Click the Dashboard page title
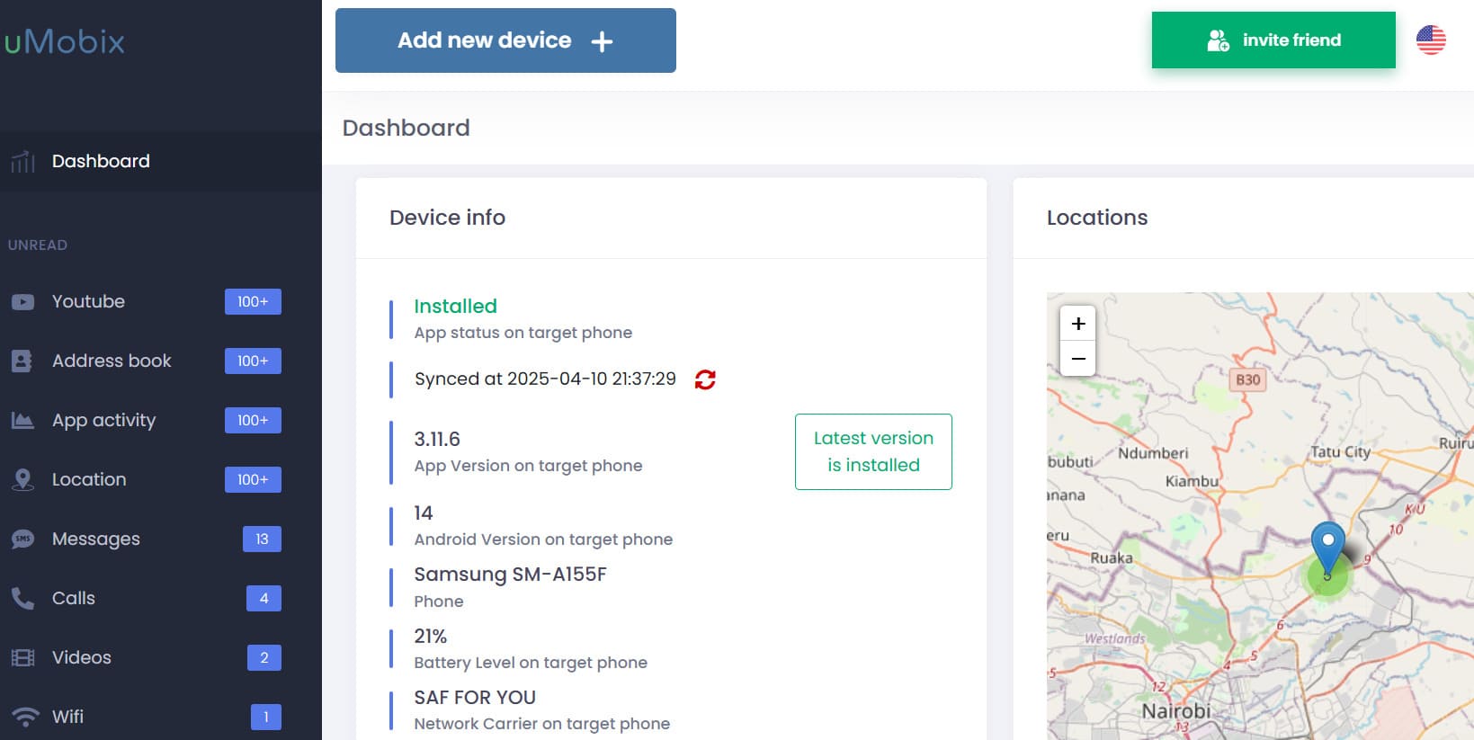1474x740 pixels. coord(406,128)
